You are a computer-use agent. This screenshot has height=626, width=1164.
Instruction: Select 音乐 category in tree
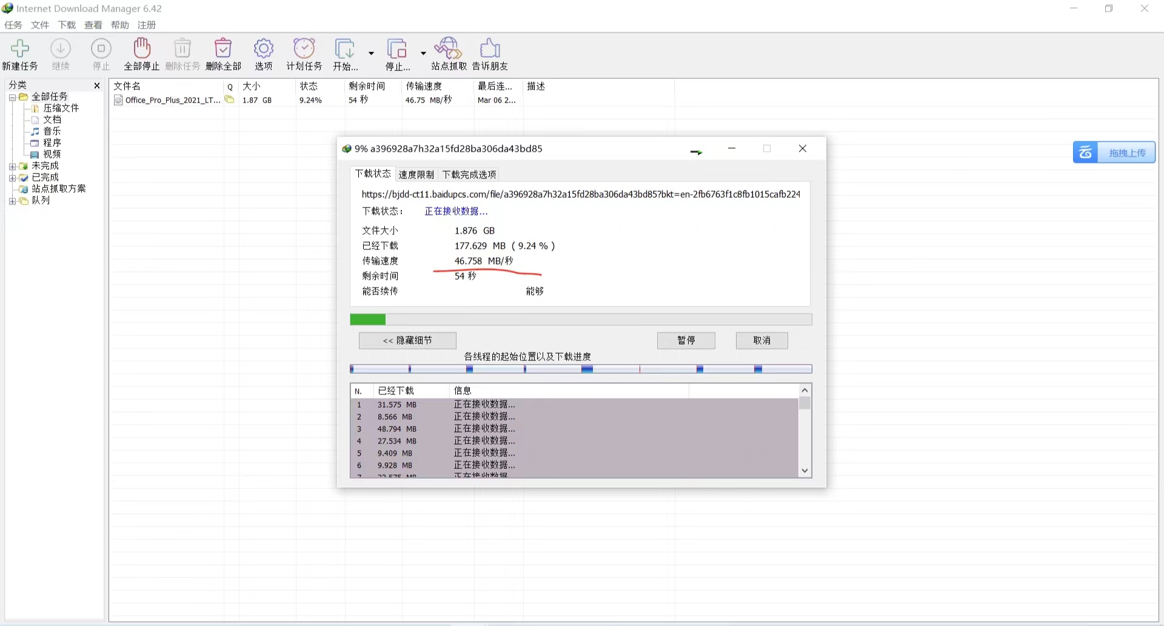pos(52,131)
